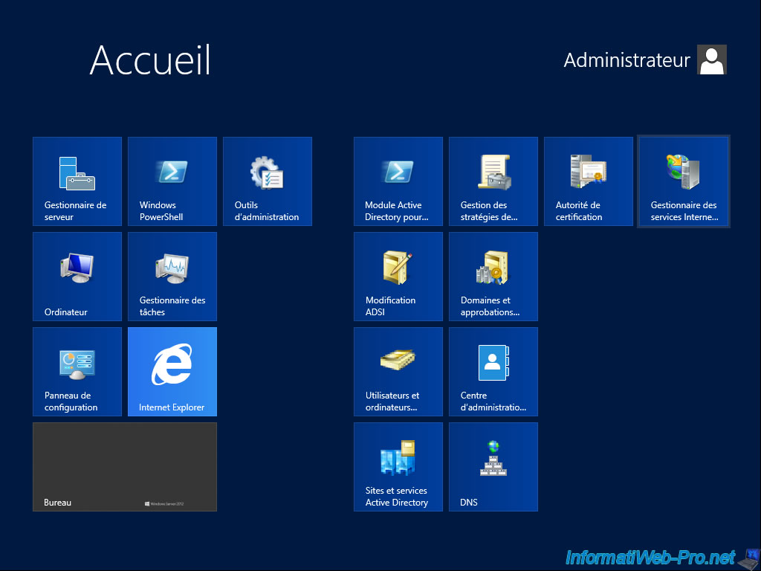This screenshot has width=761, height=571.
Task: Launch the DNS manager tile
Action: [x=493, y=467]
